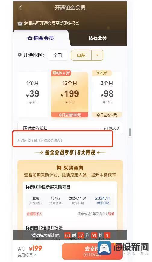The height and width of the screenshot is (262, 152).
Task: Go back using the top-left arrow
Action: pos(20,8)
